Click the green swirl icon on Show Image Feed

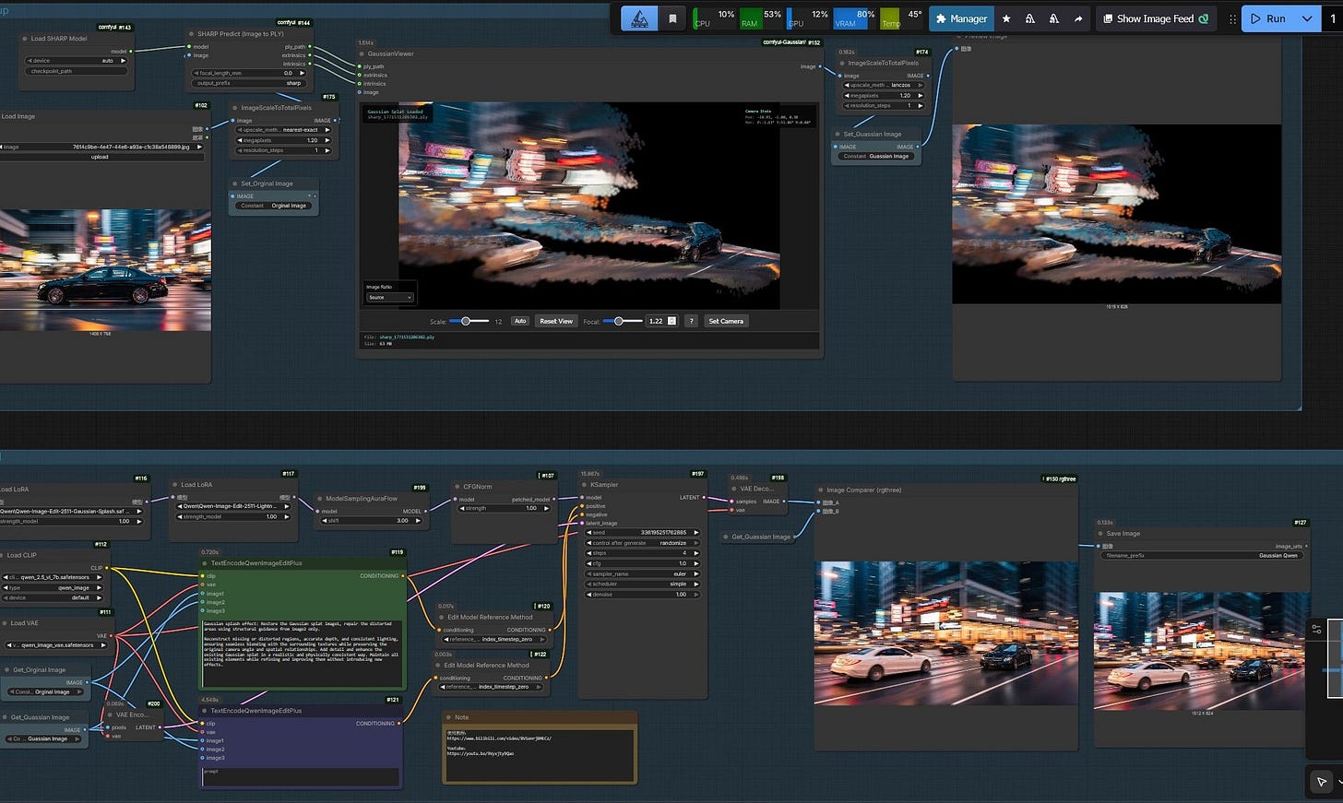pyautogui.click(x=1204, y=18)
